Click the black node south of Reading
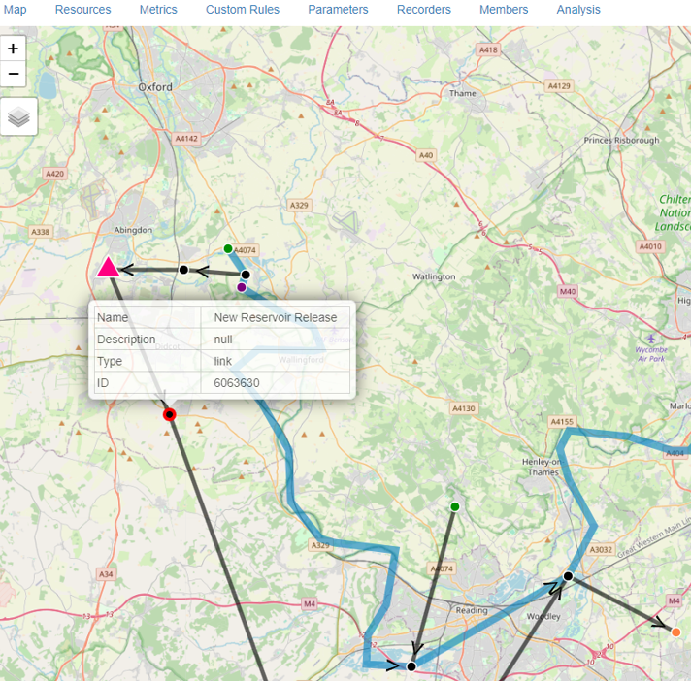The image size is (691, 681). (411, 666)
